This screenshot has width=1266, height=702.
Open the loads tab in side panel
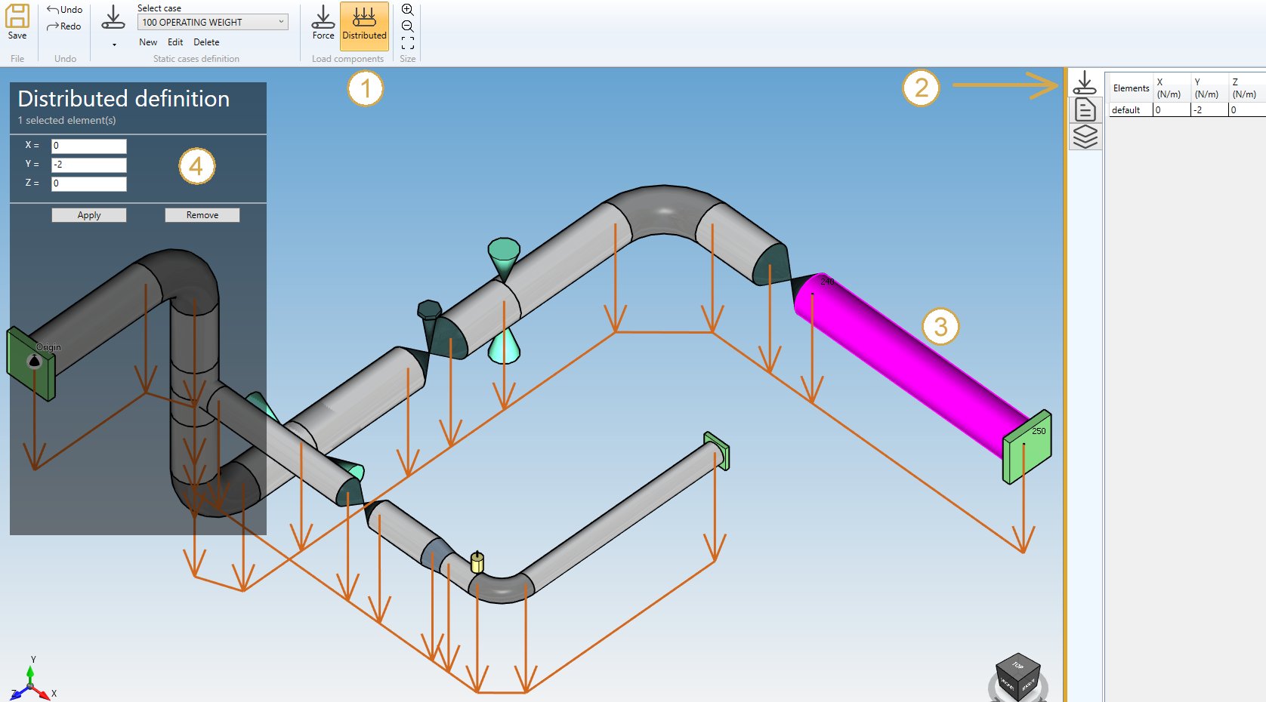(x=1085, y=82)
